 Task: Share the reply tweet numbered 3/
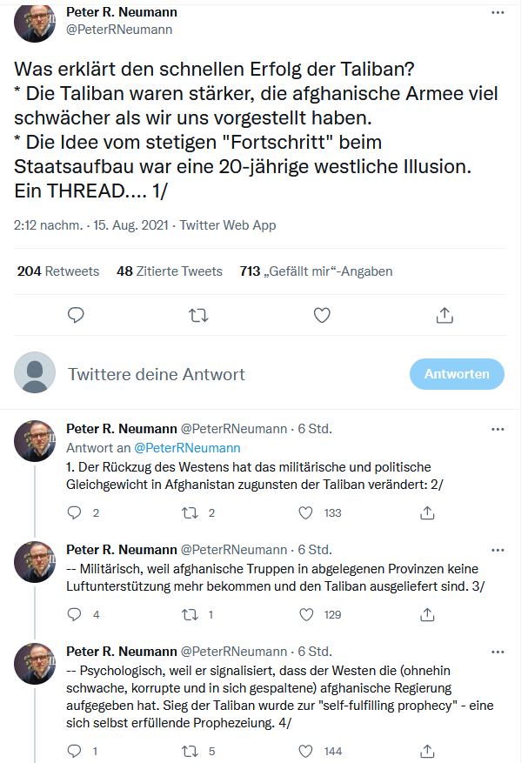427,614
